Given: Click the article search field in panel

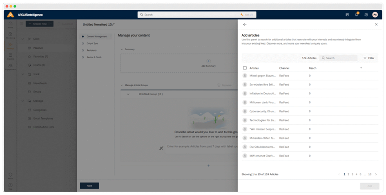Looking at the screenshot, I should pos(339,58).
